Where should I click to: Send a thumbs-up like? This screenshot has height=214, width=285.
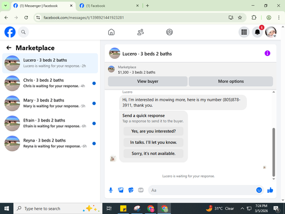pos(270,190)
